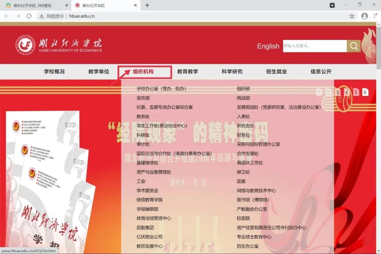
Task: Open the 体育场馆管理中心 link
Action: [154, 218]
